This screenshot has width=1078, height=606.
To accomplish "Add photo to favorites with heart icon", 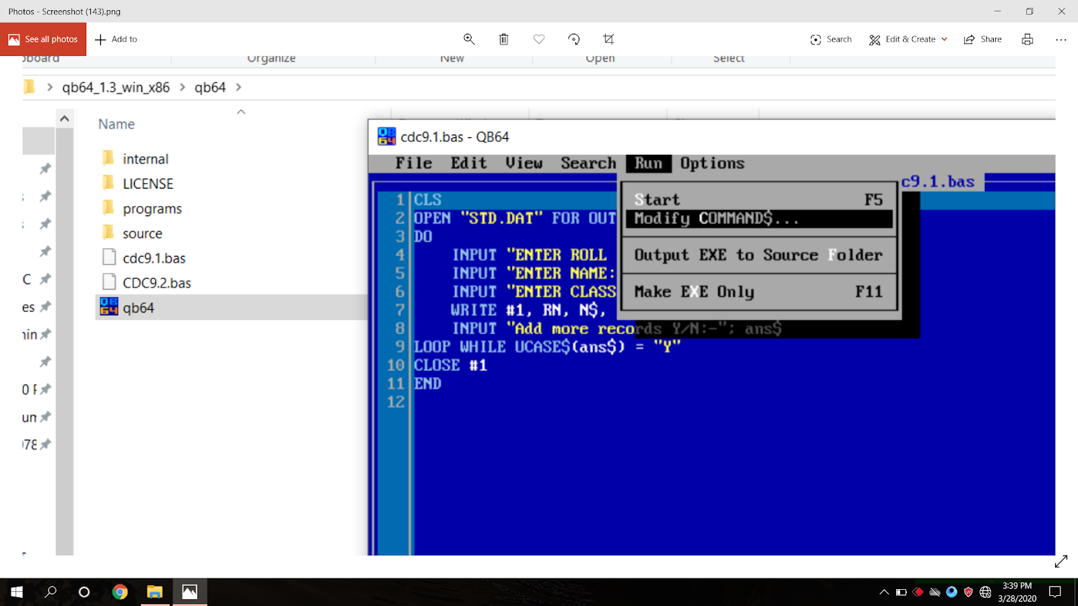I will point(539,39).
